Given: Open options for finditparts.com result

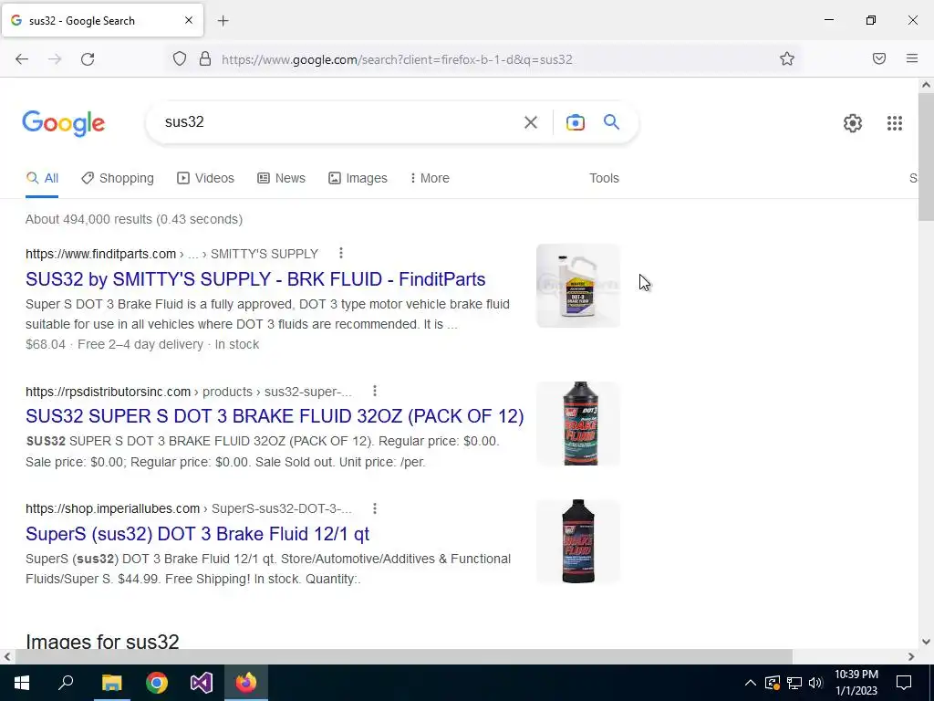Looking at the screenshot, I should click(x=341, y=254).
